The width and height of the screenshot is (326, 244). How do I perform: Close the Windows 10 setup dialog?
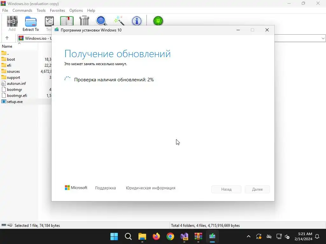267,30
